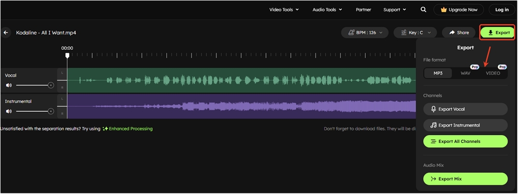Image resolution: width=518 pixels, height=194 pixels.
Task: Click Export All Channels button
Action: click(x=465, y=141)
